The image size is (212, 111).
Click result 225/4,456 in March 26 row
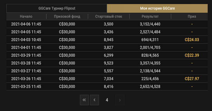[x=150, y=79]
